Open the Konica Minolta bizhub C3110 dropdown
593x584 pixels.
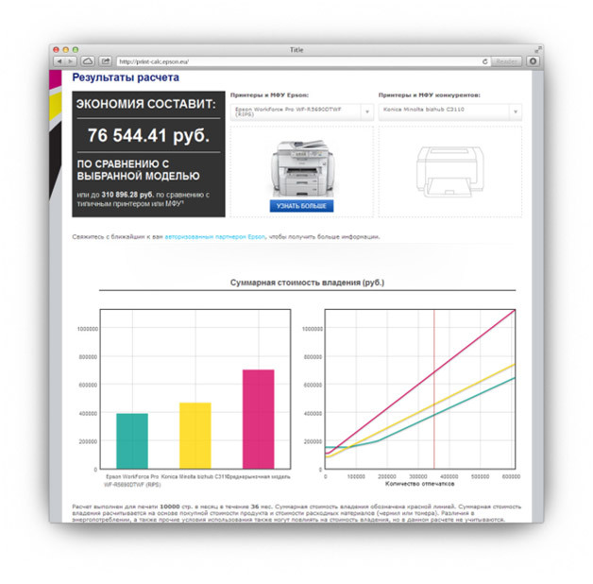pyautogui.click(x=450, y=112)
